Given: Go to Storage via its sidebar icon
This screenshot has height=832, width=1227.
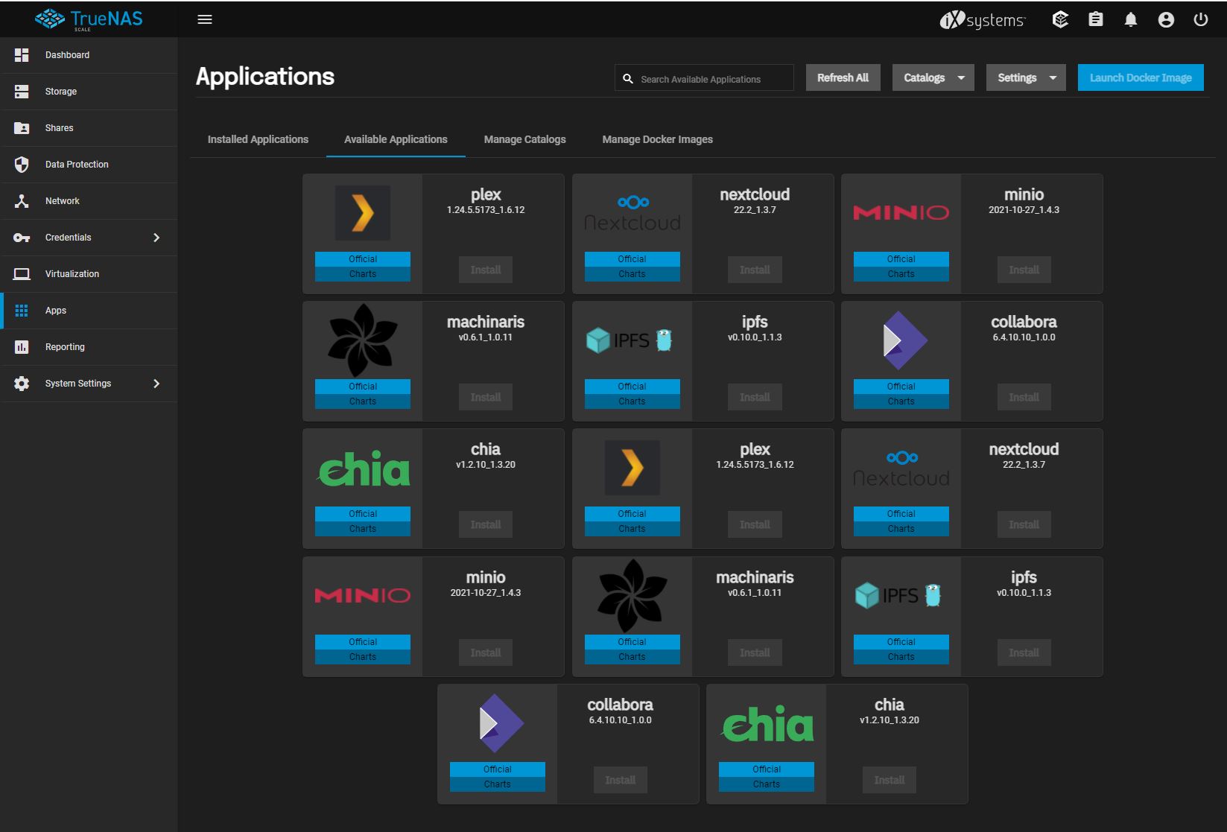Looking at the screenshot, I should [22, 92].
